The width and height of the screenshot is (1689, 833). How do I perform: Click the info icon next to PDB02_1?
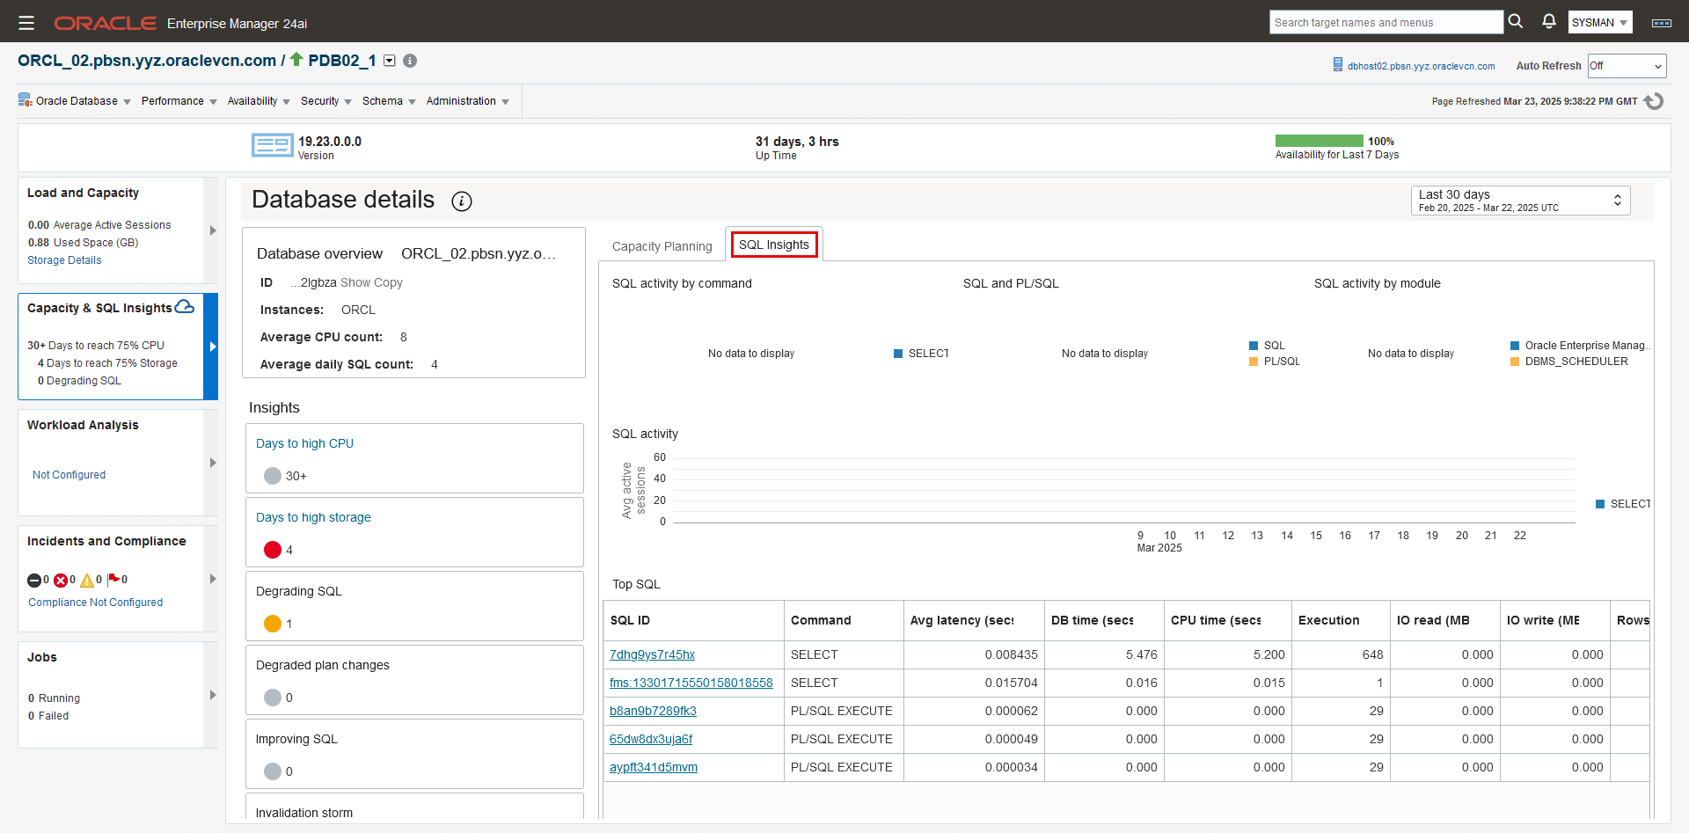tap(409, 61)
